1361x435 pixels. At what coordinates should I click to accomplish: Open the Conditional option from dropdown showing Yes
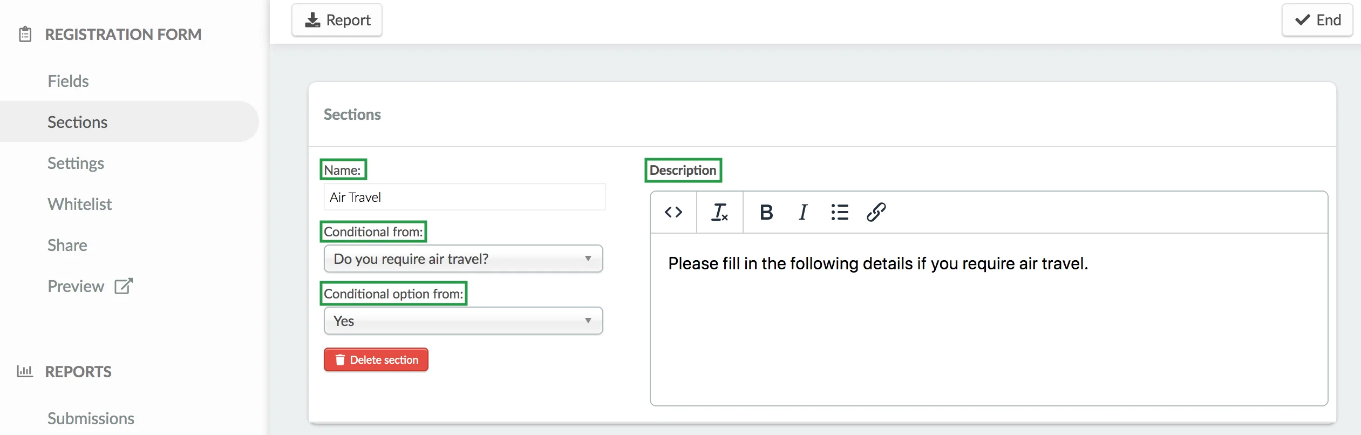click(463, 321)
